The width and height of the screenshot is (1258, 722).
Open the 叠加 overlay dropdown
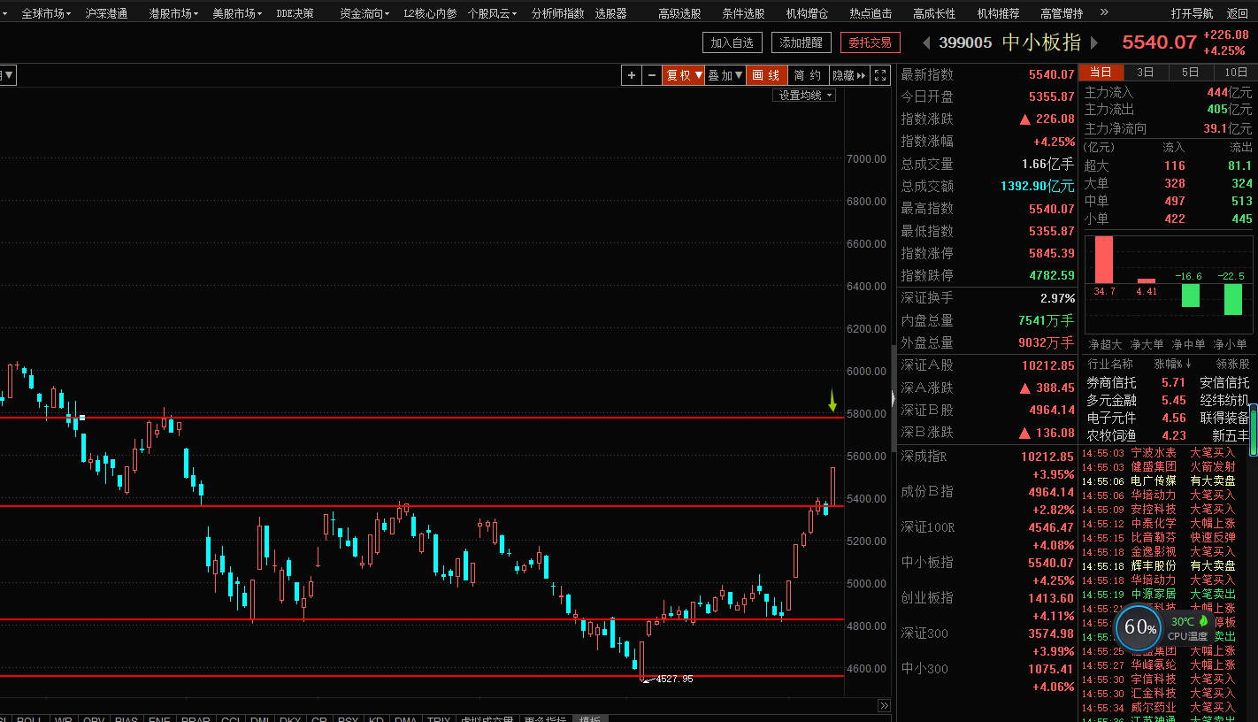coord(725,75)
